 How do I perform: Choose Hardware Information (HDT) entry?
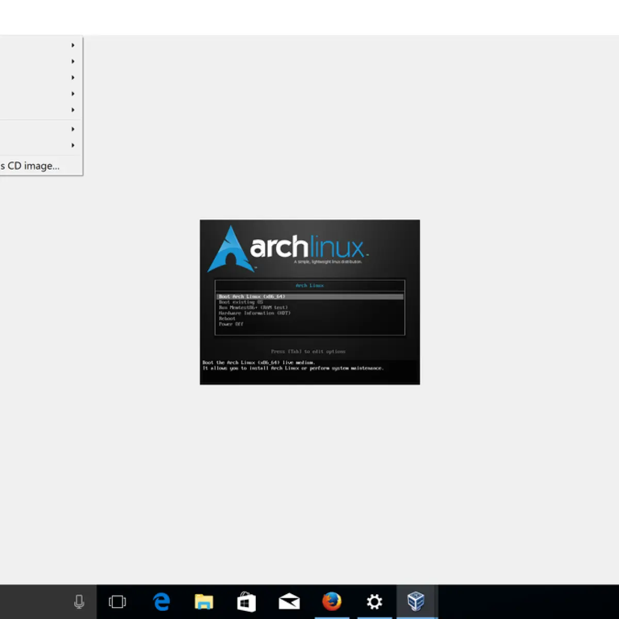click(255, 313)
